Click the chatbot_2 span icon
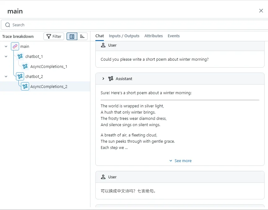The height and width of the screenshot is (210, 268). [20, 76]
